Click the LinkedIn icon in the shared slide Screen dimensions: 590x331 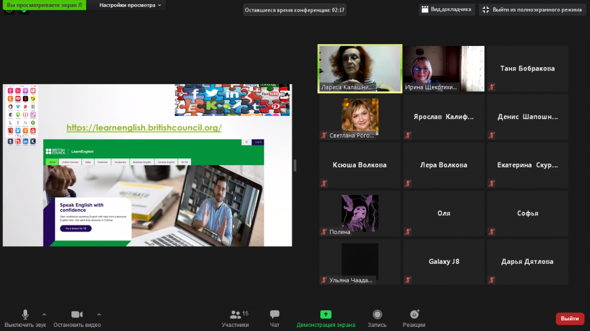[x=232, y=94]
